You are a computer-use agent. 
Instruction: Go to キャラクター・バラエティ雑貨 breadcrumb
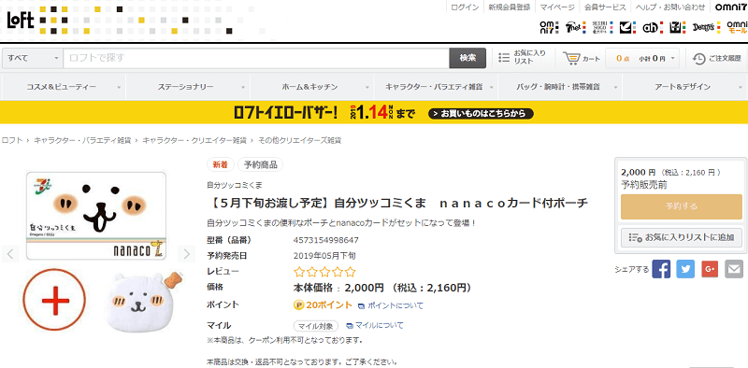point(82,141)
